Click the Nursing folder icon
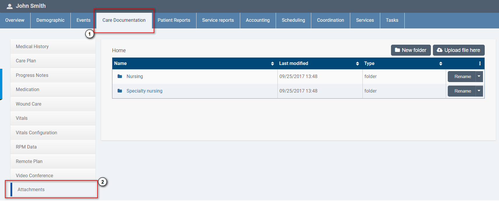Viewport: 499px width, 201px height. pyautogui.click(x=120, y=76)
